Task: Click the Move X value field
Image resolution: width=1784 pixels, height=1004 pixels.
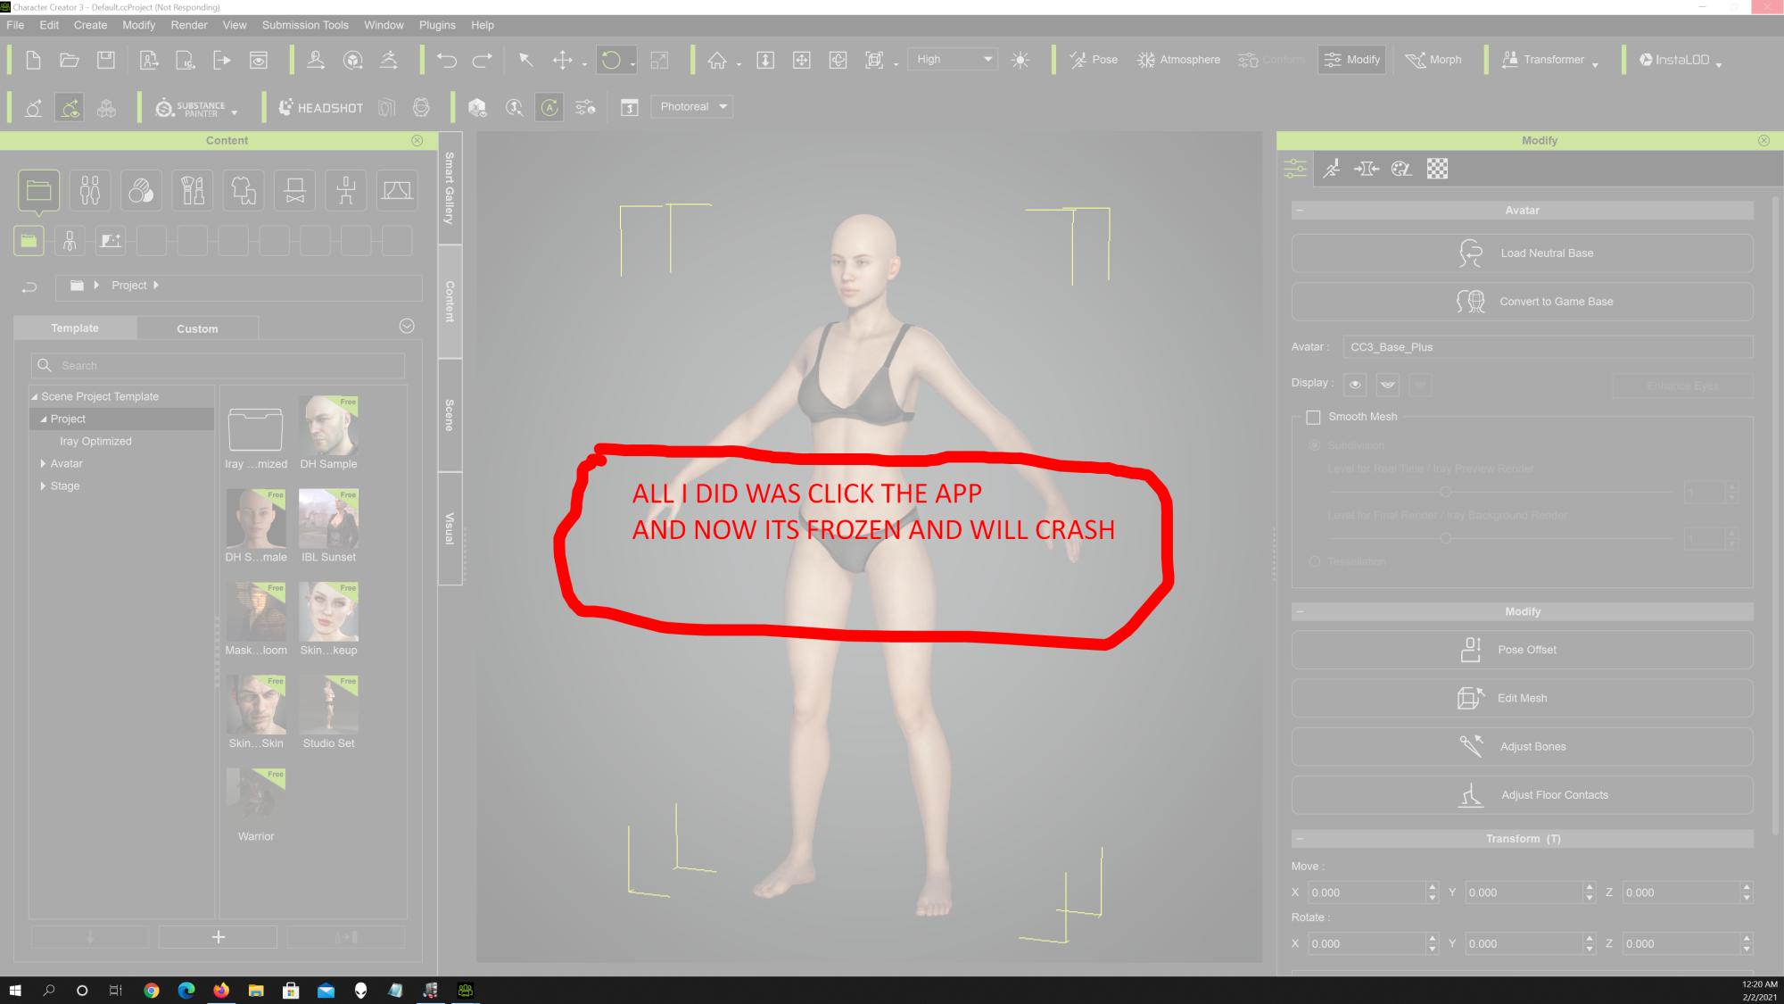Action: (x=1367, y=892)
